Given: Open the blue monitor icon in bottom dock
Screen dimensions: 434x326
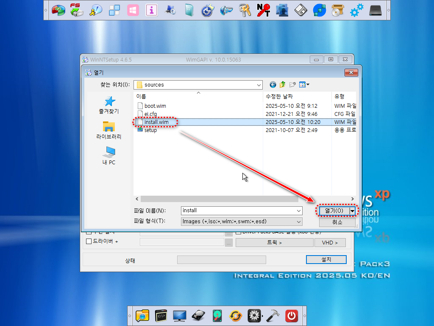Looking at the screenshot, I should pyautogui.click(x=180, y=316).
